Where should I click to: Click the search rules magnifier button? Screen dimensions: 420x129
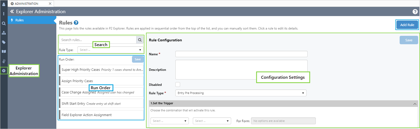(140, 40)
